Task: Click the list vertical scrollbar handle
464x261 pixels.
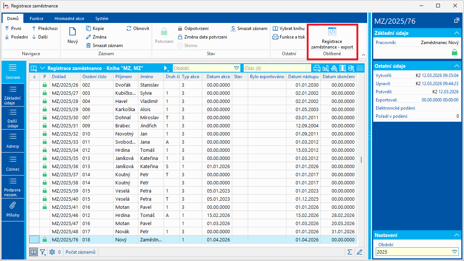Action: (x=361, y=160)
